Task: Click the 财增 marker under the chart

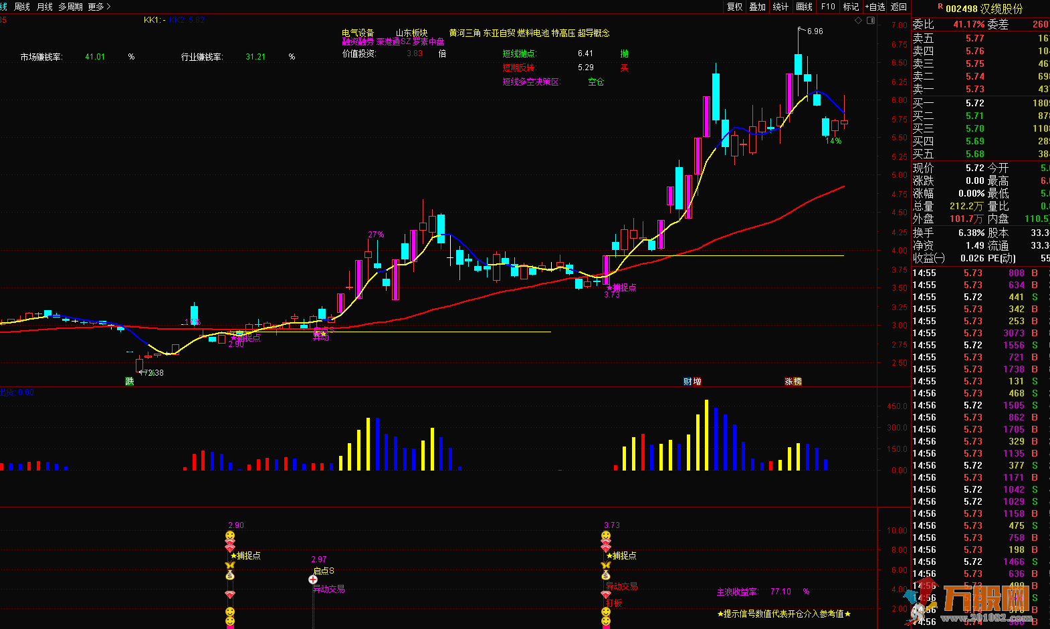Action: (692, 381)
